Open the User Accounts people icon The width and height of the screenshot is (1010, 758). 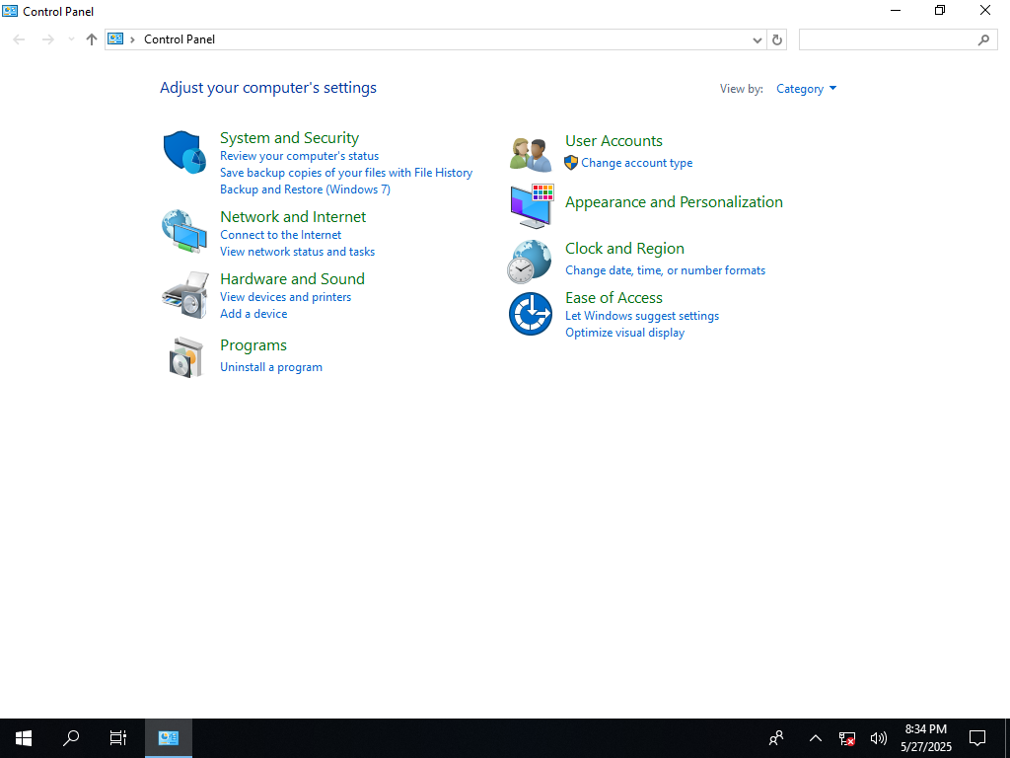click(x=531, y=155)
